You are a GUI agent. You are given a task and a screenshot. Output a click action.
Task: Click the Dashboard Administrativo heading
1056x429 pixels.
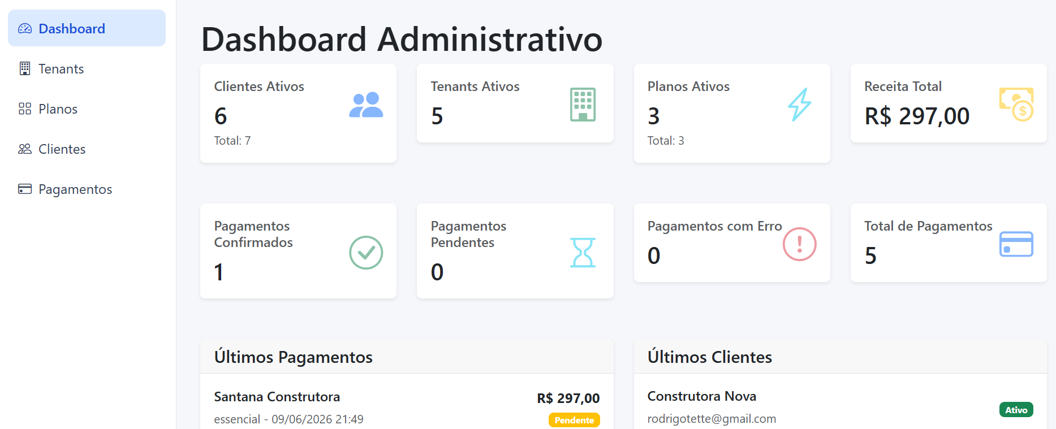pyautogui.click(x=402, y=39)
